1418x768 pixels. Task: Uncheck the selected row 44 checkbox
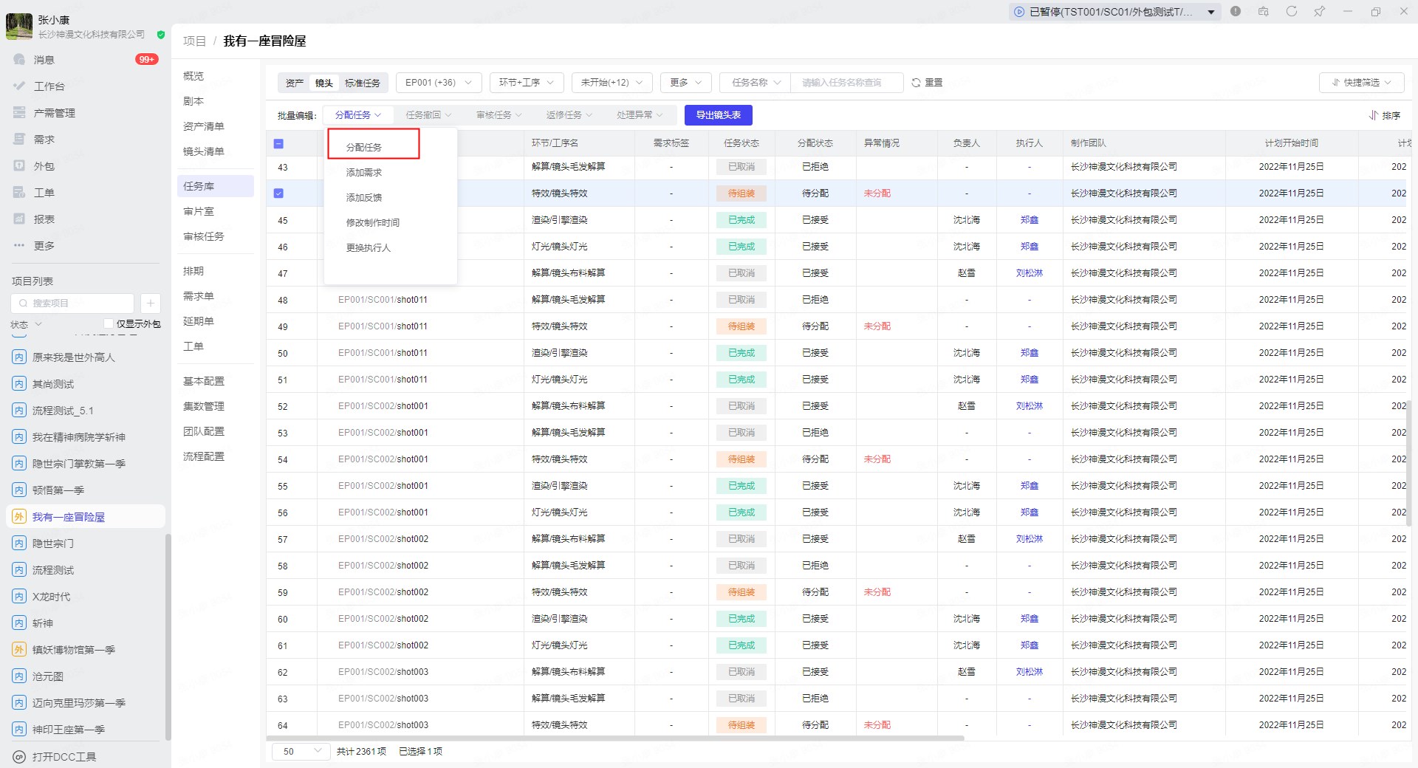coord(278,193)
